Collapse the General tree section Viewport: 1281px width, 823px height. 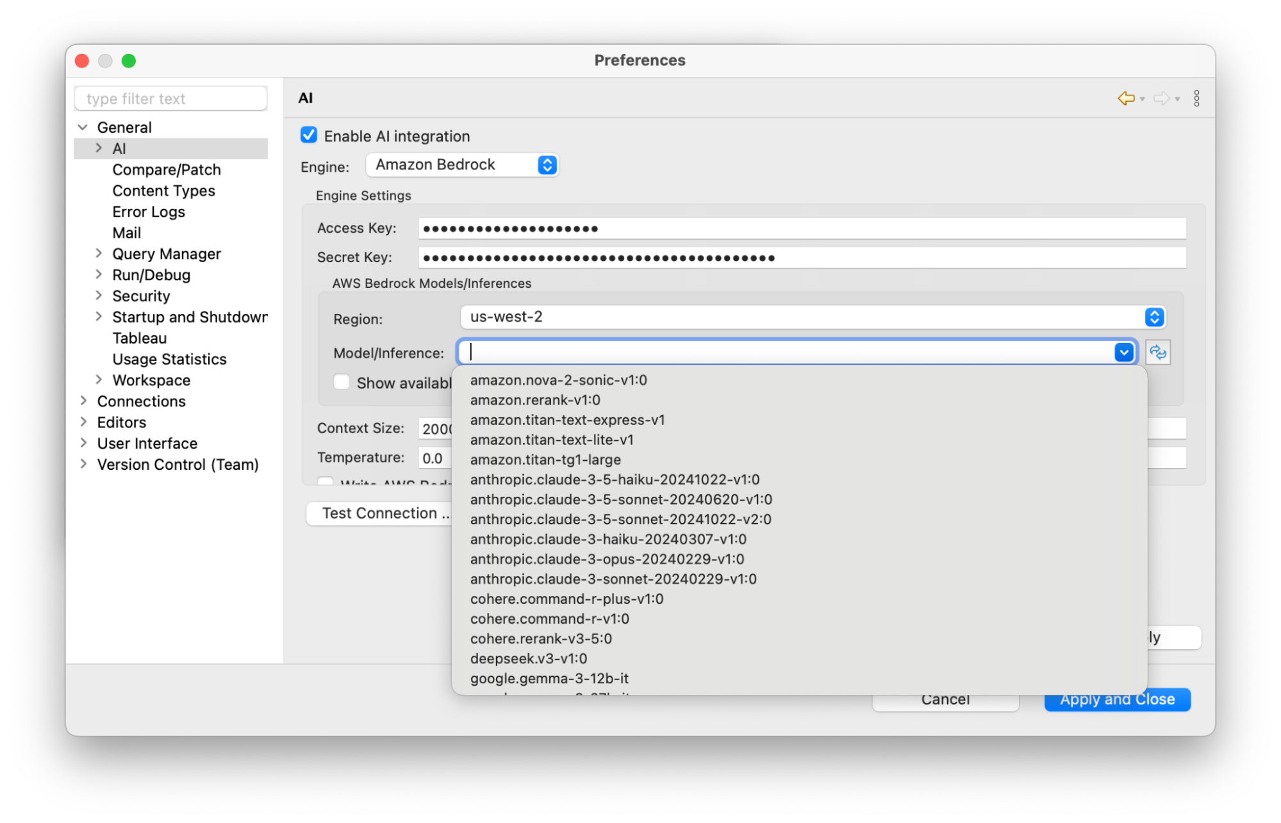[x=83, y=127]
